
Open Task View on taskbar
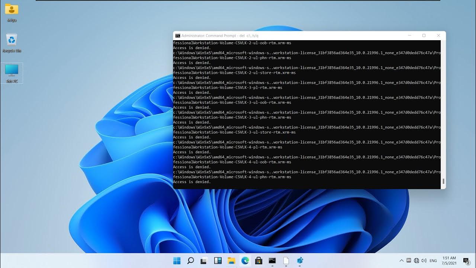click(204, 261)
